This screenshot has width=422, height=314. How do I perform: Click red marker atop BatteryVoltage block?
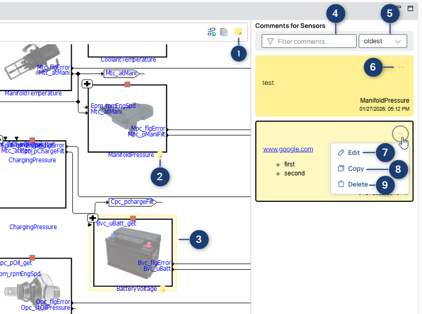133,218
